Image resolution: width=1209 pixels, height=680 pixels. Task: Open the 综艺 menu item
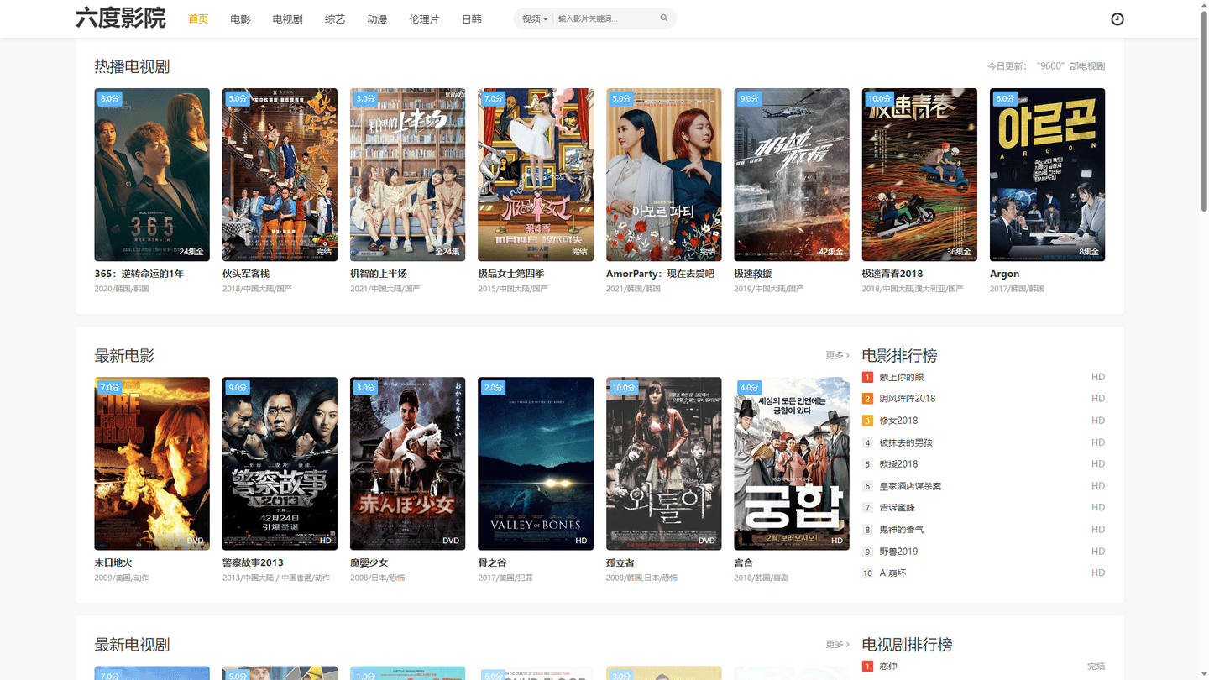335,18
